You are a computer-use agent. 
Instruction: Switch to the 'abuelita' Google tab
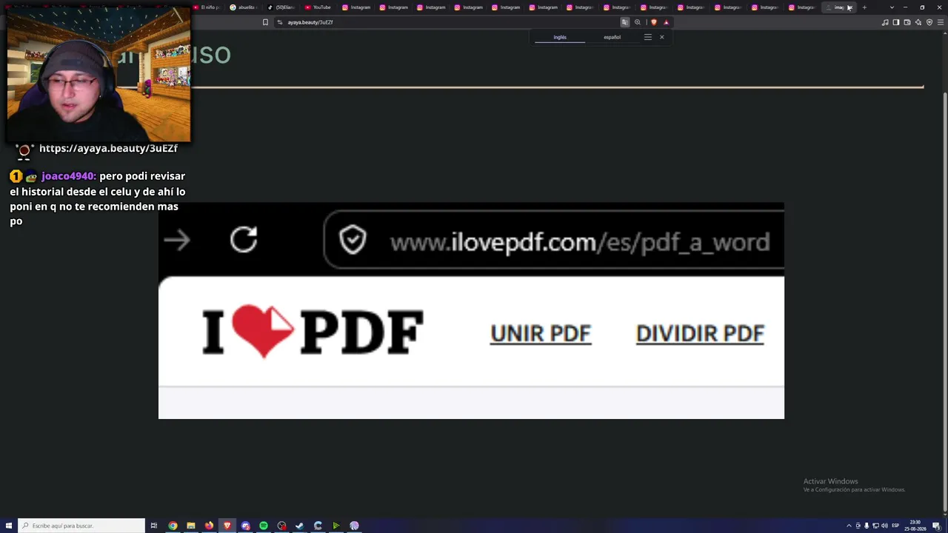244,7
